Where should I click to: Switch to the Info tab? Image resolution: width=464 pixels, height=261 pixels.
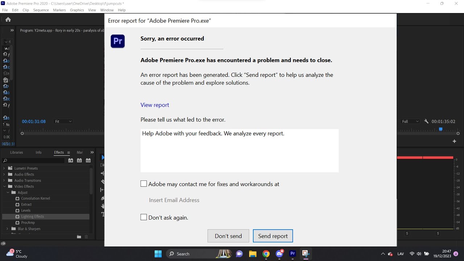(x=38, y=152)
